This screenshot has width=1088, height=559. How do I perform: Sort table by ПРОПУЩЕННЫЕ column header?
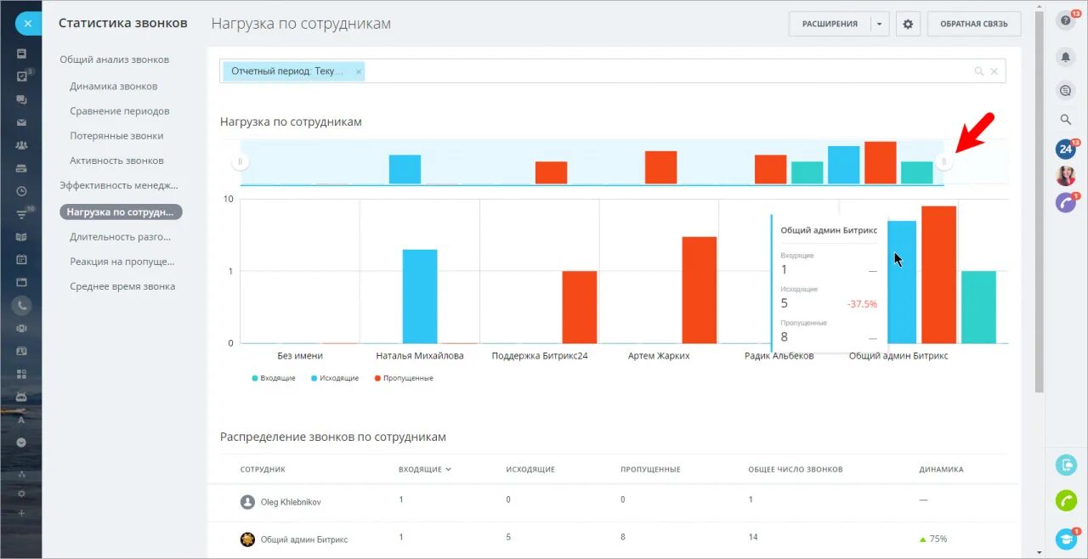pyautogui.click(x=650, y=469)
